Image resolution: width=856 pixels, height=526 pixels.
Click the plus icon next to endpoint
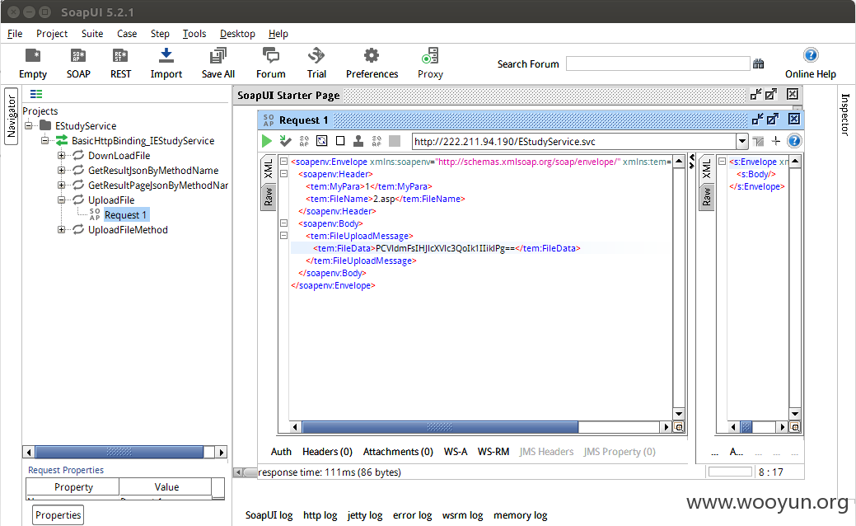(x=776, y=141)
